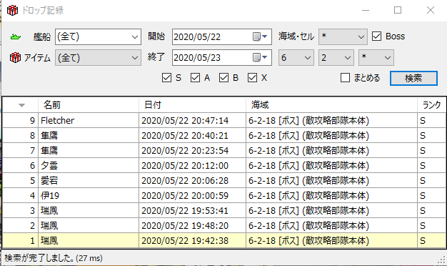Viewport: 447px width, 266px height.
Task: Uncheck the S rank checkbox
Action: tap(166, 78)
